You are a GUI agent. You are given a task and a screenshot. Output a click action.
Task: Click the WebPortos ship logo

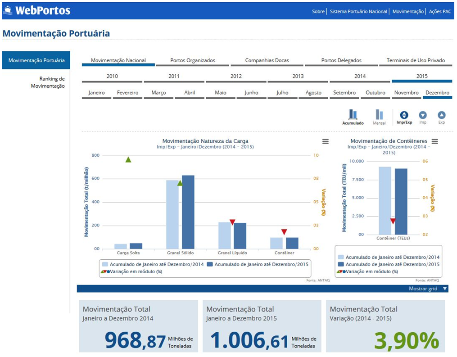(8, 10)
